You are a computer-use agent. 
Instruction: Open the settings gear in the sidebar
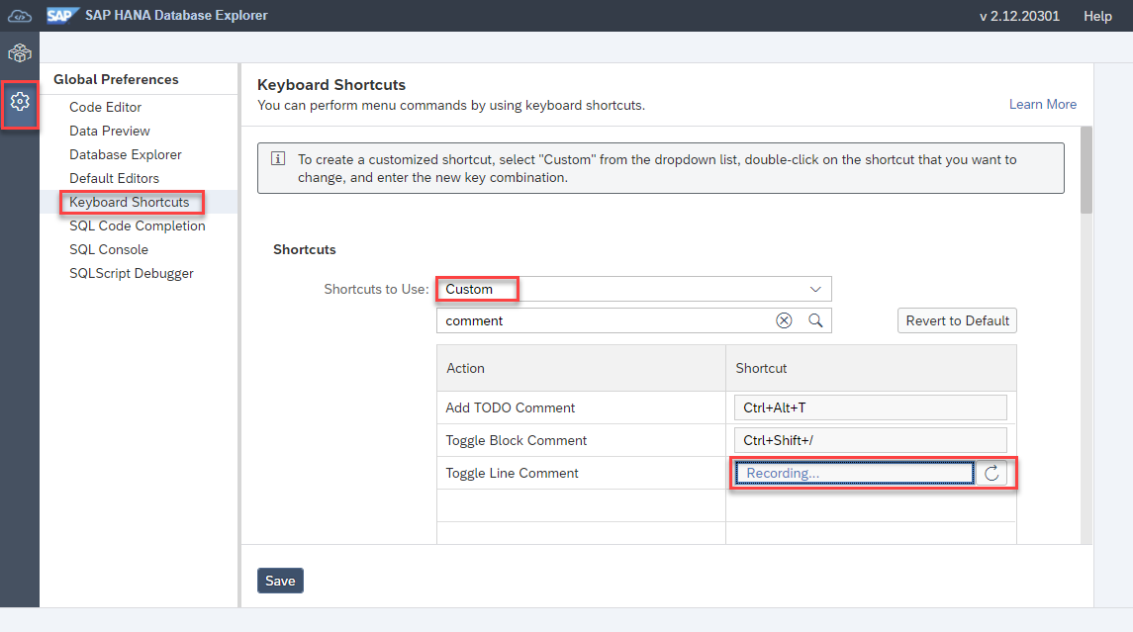click(x=20, y=102)
